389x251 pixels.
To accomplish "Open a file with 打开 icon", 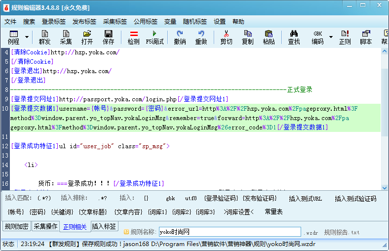I will (87, 37).
